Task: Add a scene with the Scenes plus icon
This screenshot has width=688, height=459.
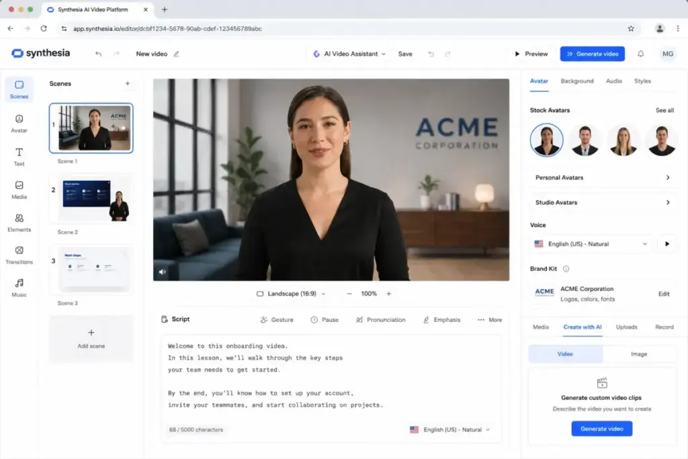Action: (x=127, y=83)
